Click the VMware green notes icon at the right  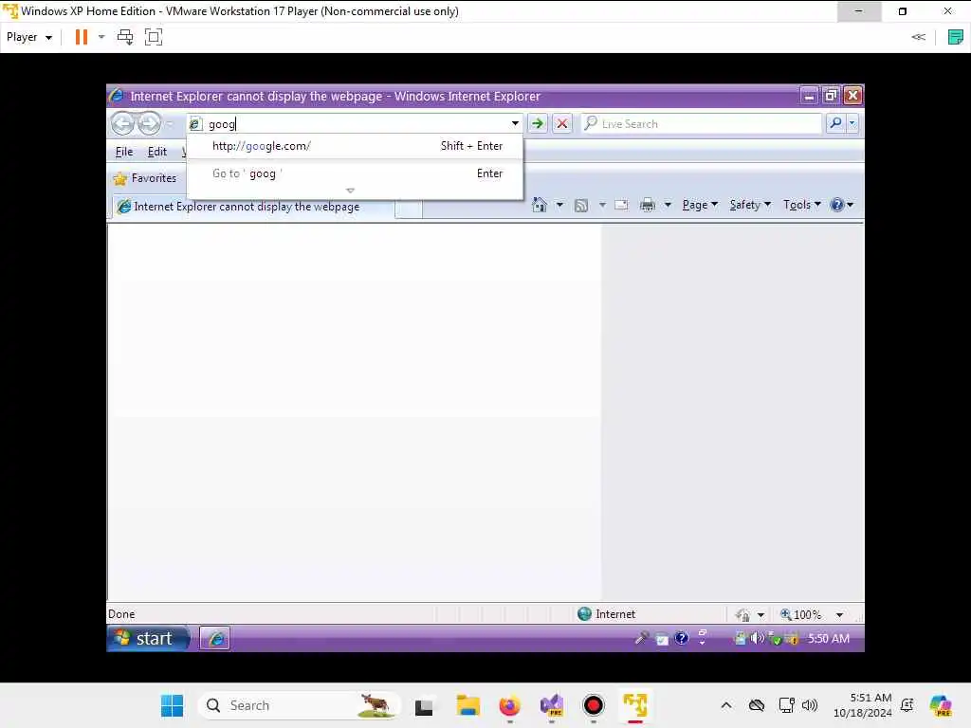click(955, 37)
